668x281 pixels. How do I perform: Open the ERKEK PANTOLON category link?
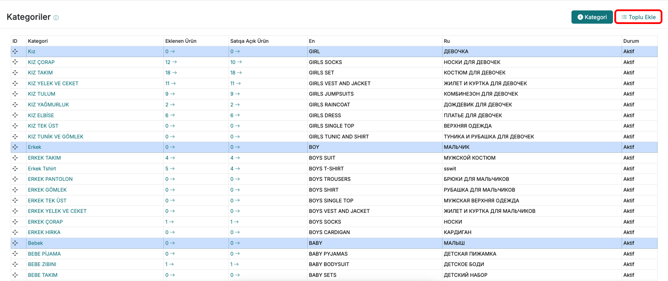50,179
